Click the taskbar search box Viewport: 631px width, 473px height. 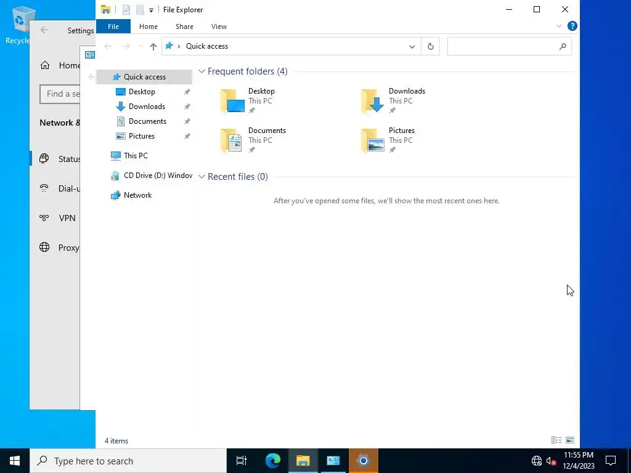click(128, 461)
